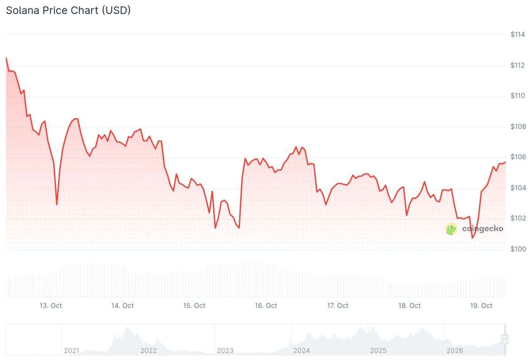Click the 15. Oct date label
Image resolution: width=532 pixels, height=364 pixels.
[194, 305]
